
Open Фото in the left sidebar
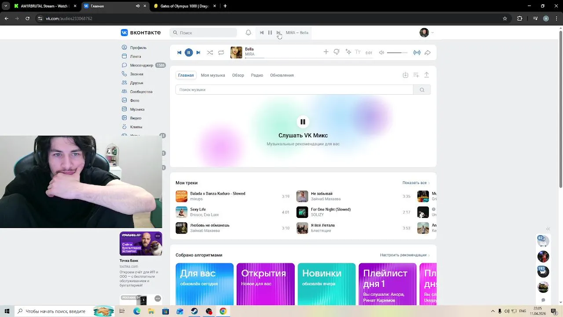point(135,100)
